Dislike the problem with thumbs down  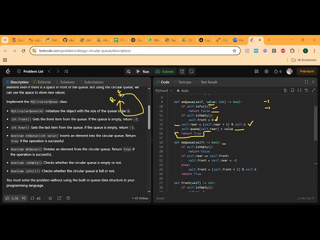pyautogui.click(x=24, y=198)
